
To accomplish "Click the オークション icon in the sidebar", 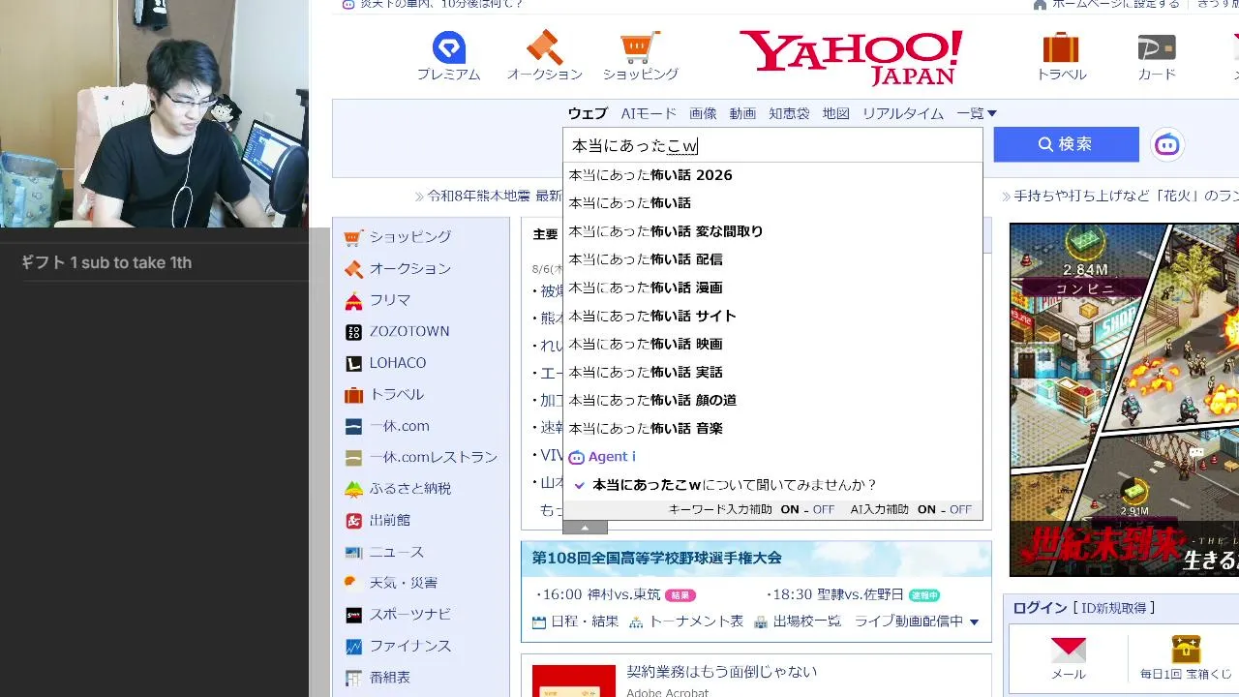I will click(353, 269).
